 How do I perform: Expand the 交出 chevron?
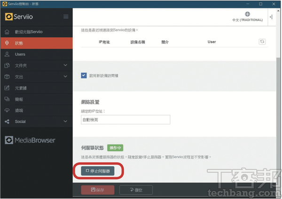[x=65, y=77]
